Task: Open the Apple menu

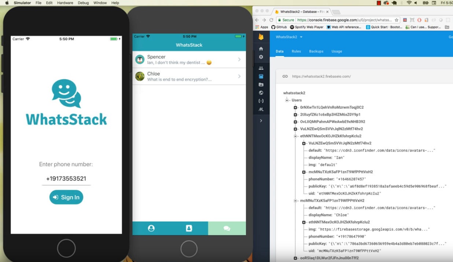Action: tap(7, 3)
